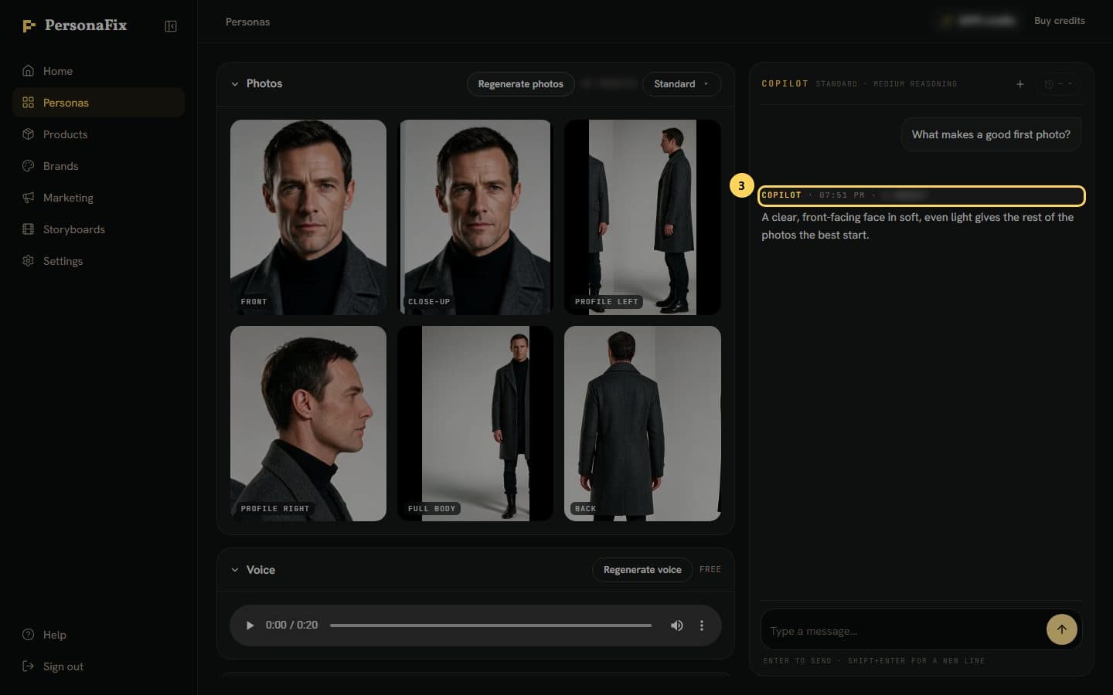Open the BACK photo thumbnail
This screenshot has width=1113, height=695.
pyautogui.click(x=642, y=423)
